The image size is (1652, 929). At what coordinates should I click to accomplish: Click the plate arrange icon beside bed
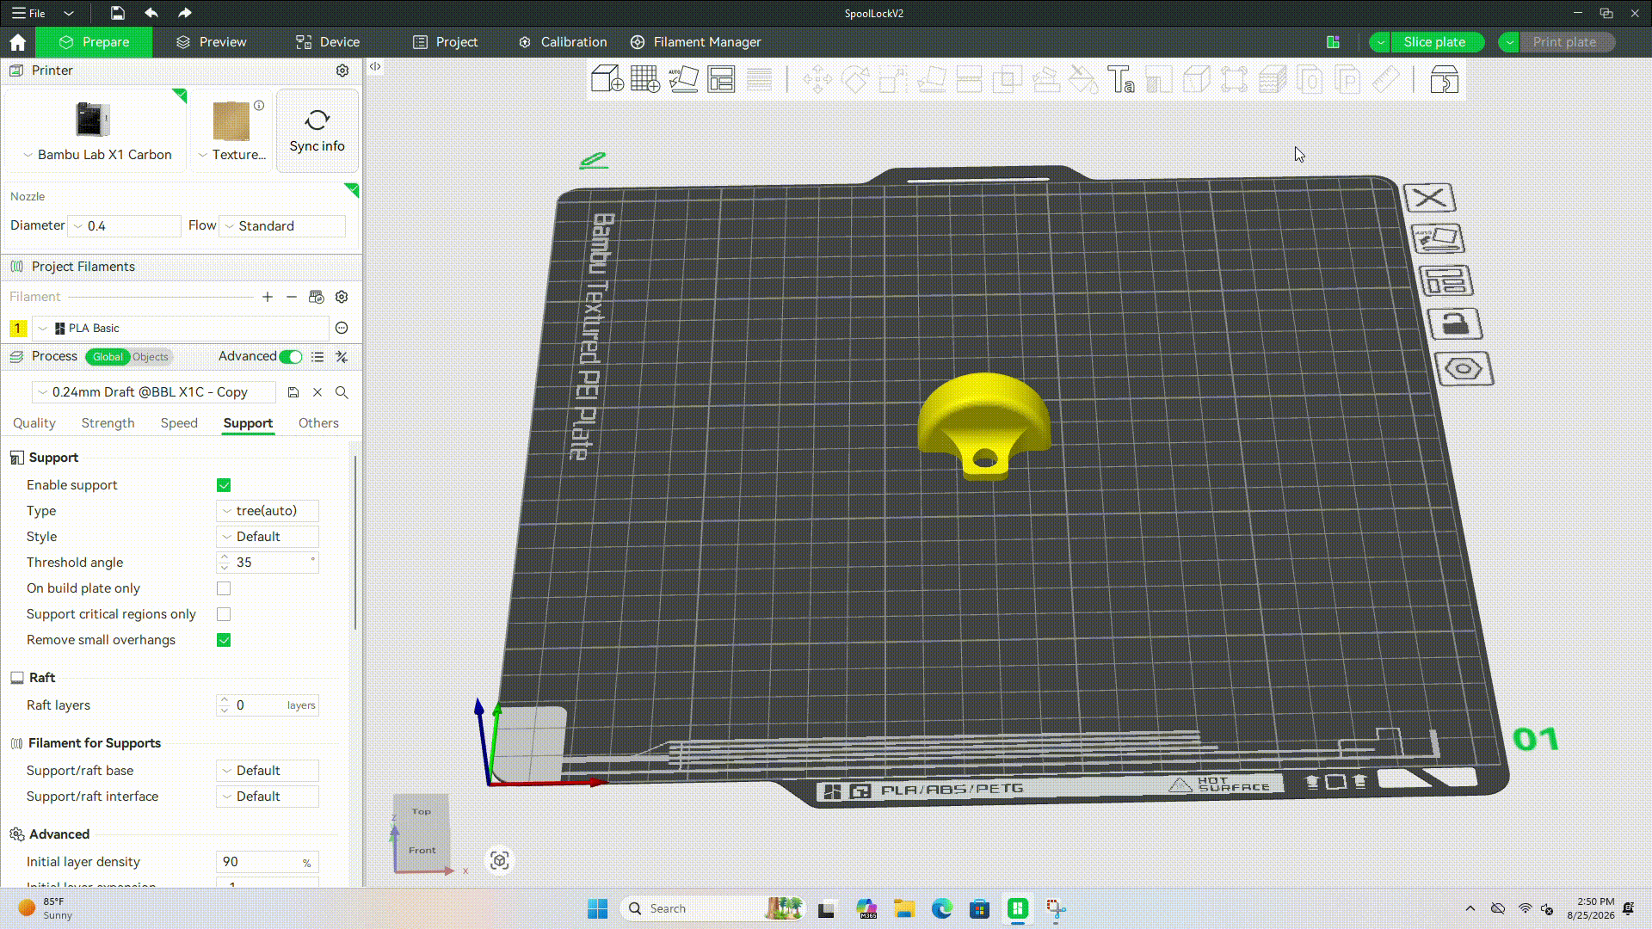1445,281
